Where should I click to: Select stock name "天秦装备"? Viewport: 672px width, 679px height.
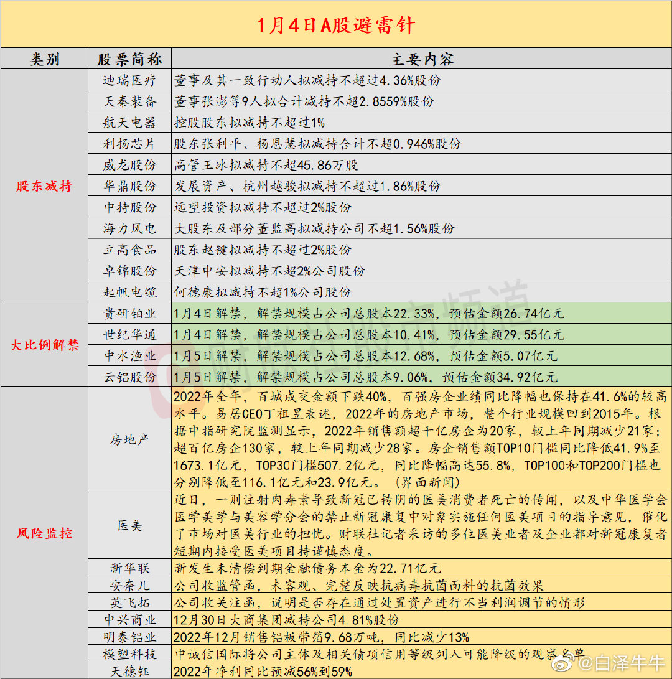point(129,101)
